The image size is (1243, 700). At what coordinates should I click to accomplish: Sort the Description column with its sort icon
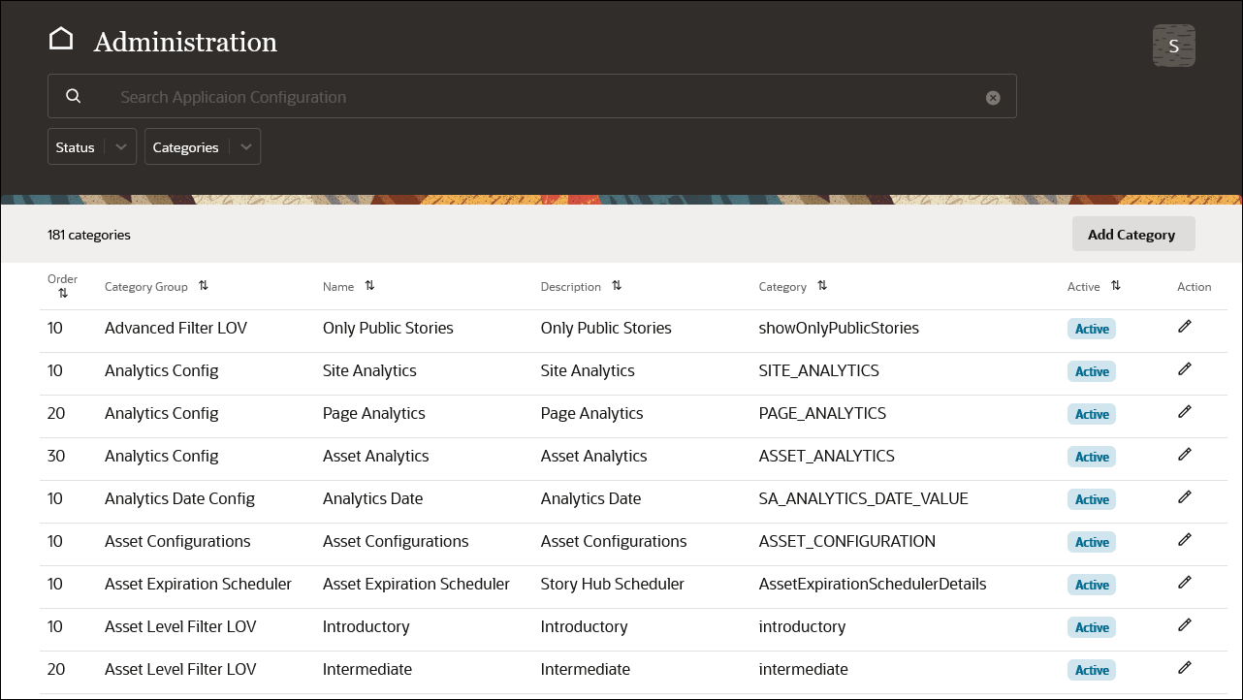click(619, 286)
